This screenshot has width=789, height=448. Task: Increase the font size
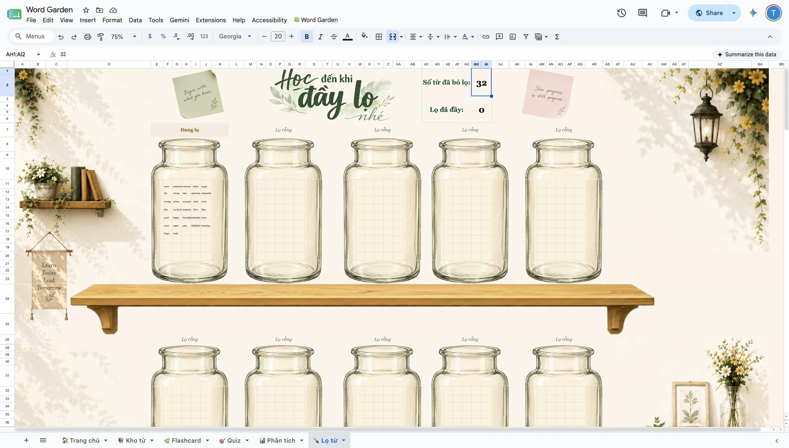tap(292, 37)
